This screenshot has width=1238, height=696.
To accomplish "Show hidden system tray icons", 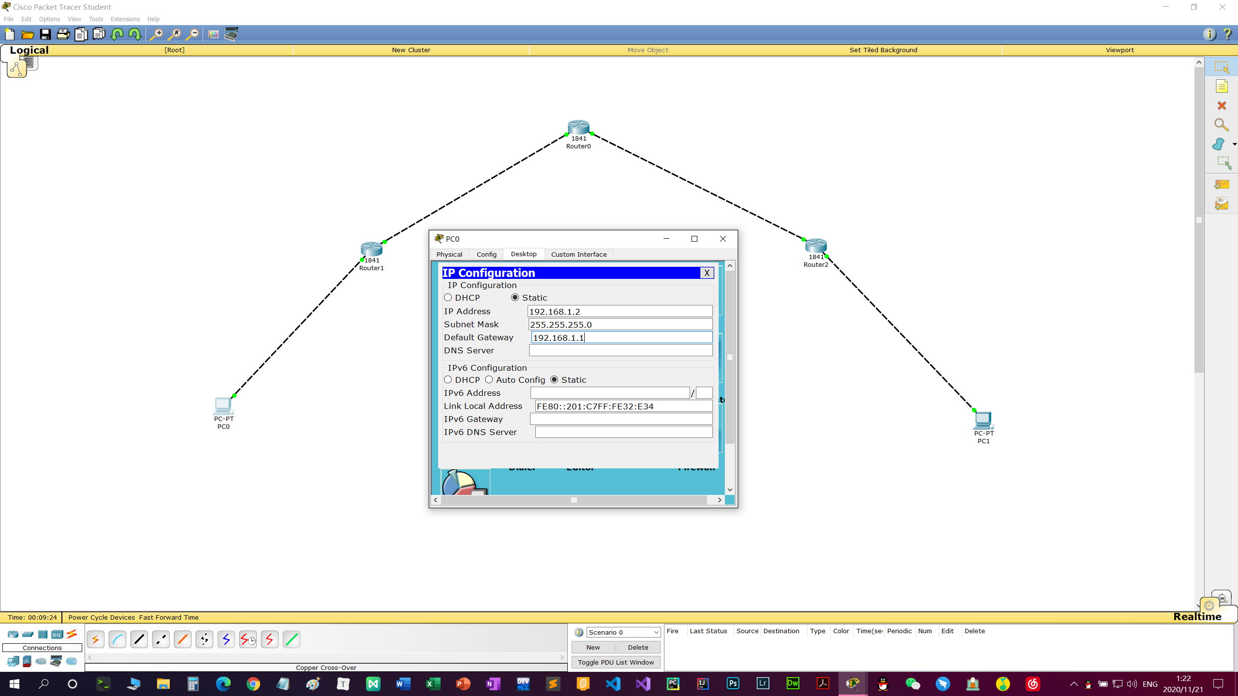I will point(1074,684).
